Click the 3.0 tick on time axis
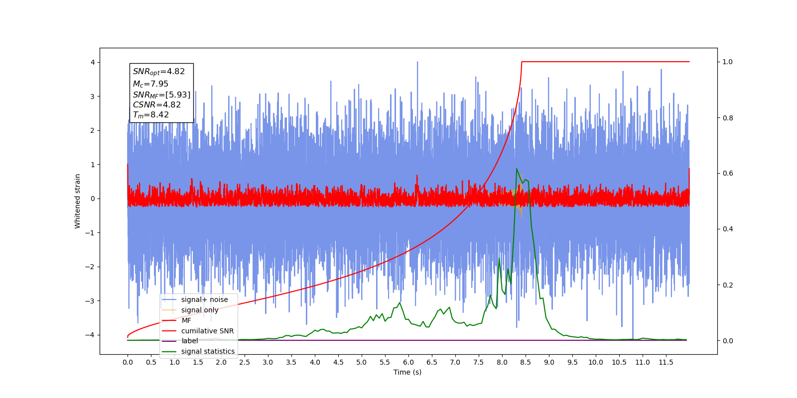This screenshot has height=398, width=797. (268, 362)
